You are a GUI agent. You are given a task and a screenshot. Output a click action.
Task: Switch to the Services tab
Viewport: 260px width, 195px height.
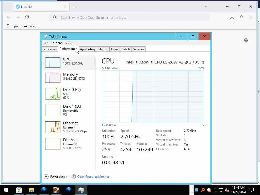[139, 49]
